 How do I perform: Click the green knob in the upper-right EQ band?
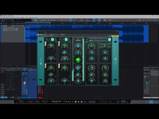point(105,46)
